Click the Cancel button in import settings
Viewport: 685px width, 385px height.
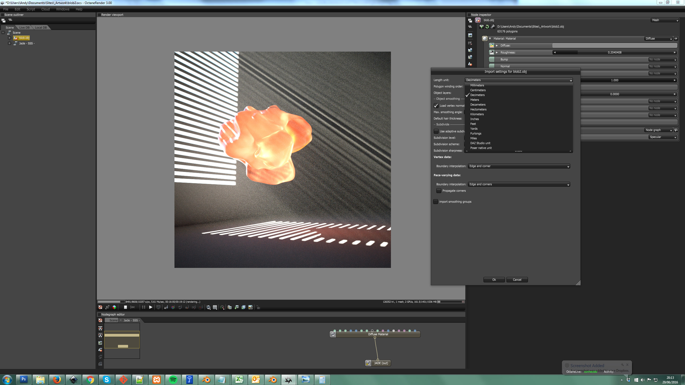pyautogui.click(x=517, y=280)
